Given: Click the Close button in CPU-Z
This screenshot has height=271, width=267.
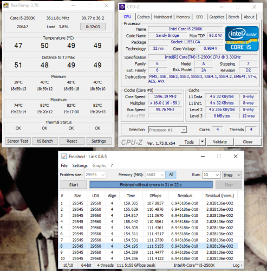Looking at the screenshot, I should point(248,142).
